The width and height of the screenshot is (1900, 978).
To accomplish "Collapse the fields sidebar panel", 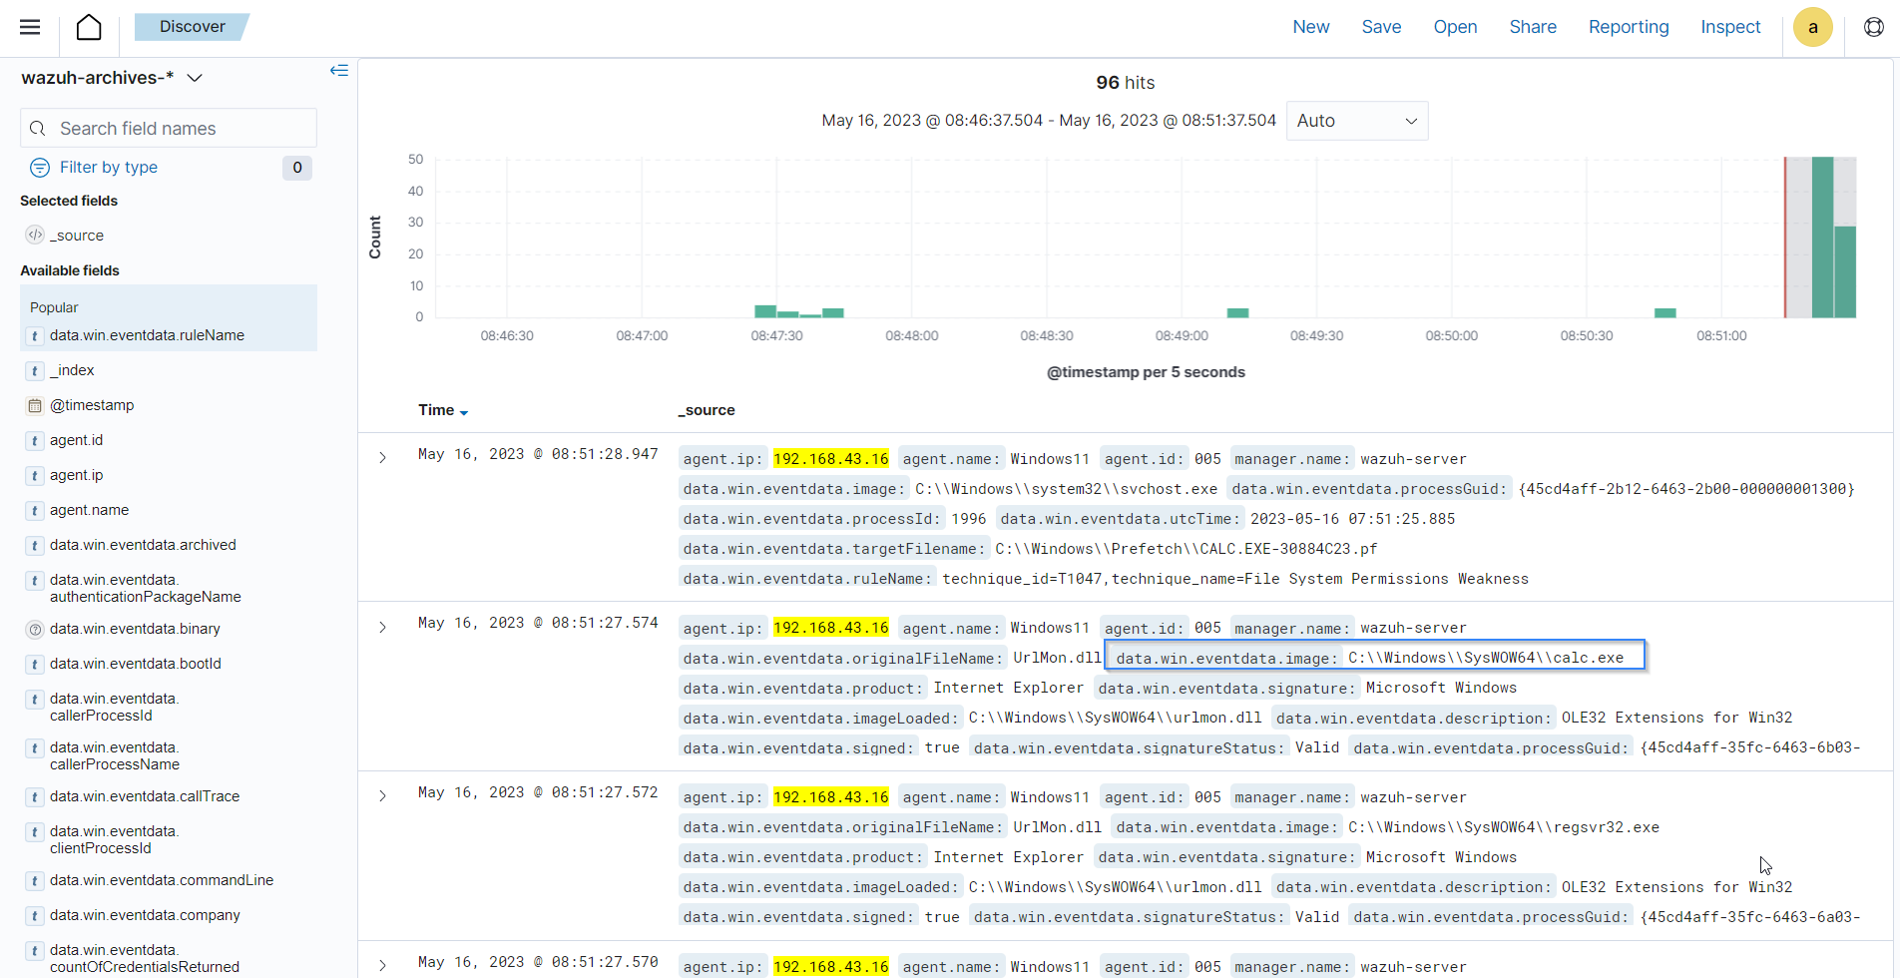I will tap(339, 71).
